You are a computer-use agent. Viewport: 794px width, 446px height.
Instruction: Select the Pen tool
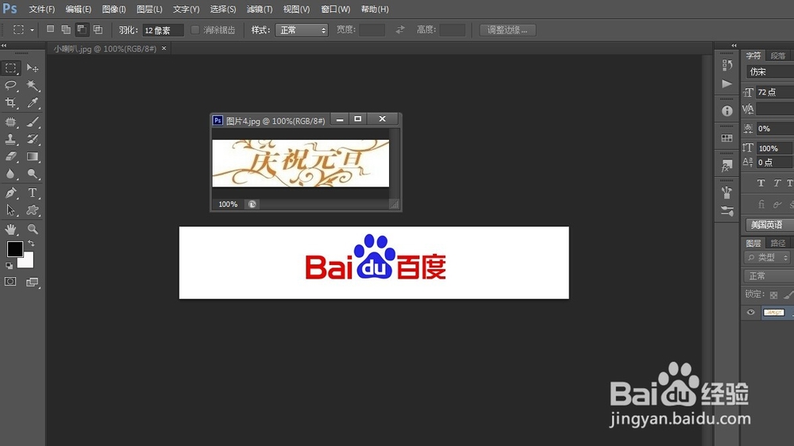tap(10, 193)
